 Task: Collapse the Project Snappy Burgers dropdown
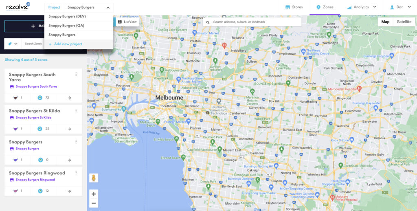pos(108,8)
